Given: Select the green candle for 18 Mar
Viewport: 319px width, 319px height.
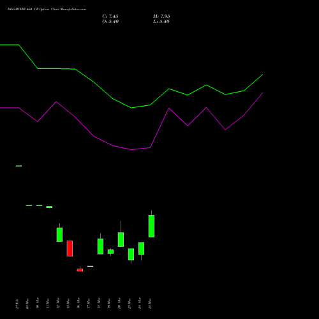Looking at the screenshot, I should pyautogui.click(x=100, y=246).
